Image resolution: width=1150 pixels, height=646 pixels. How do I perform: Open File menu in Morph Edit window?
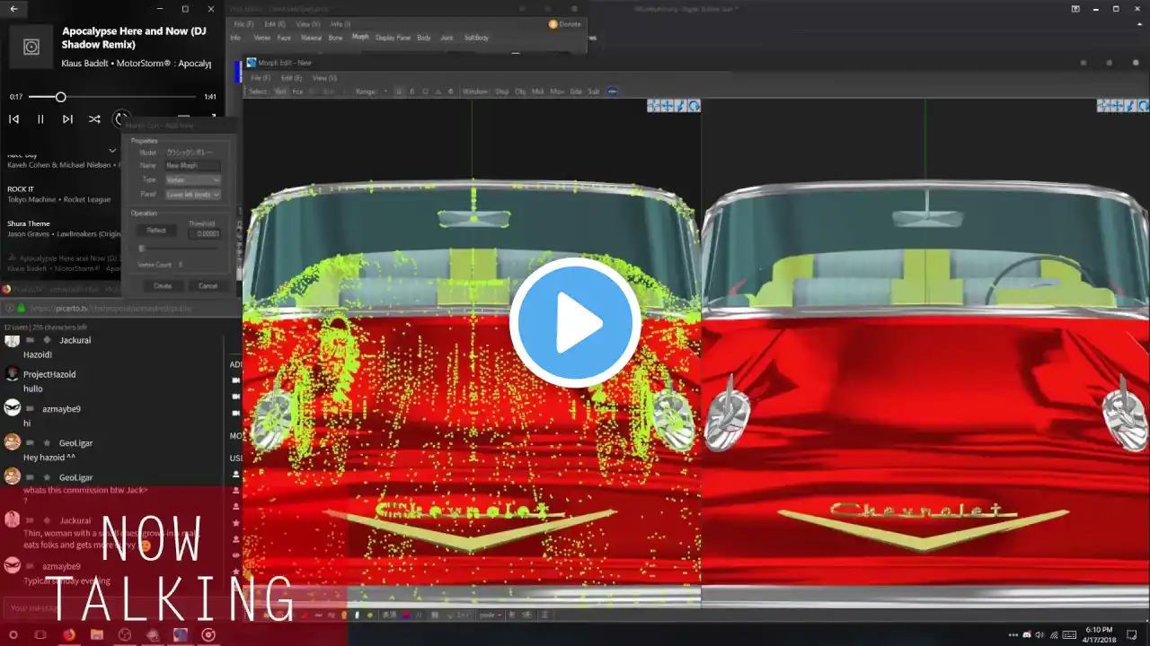point(261,78)
